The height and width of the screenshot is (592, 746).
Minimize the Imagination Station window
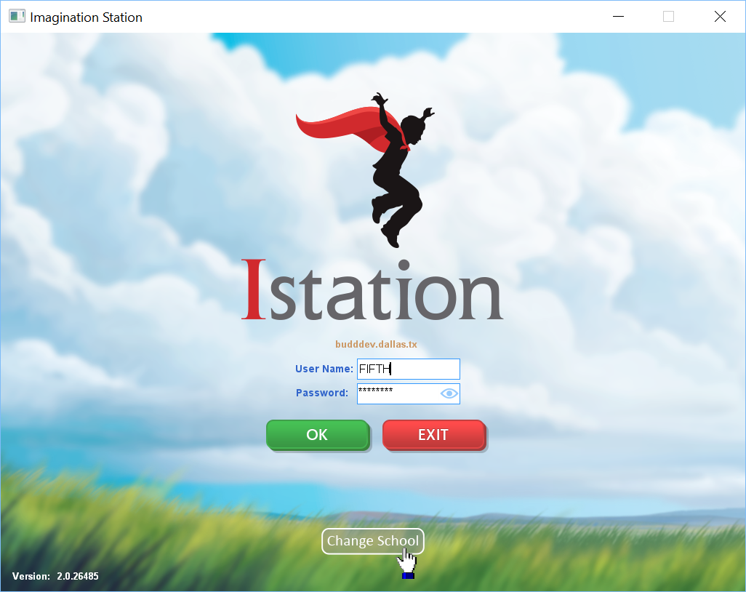click(x=618, y=16)
